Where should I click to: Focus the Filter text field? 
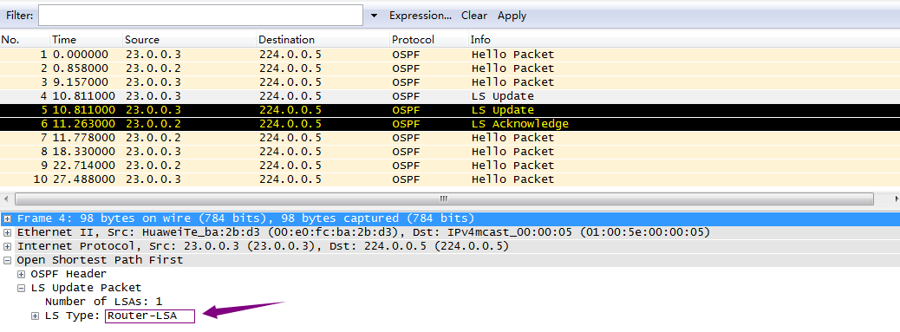pos(200,16)
